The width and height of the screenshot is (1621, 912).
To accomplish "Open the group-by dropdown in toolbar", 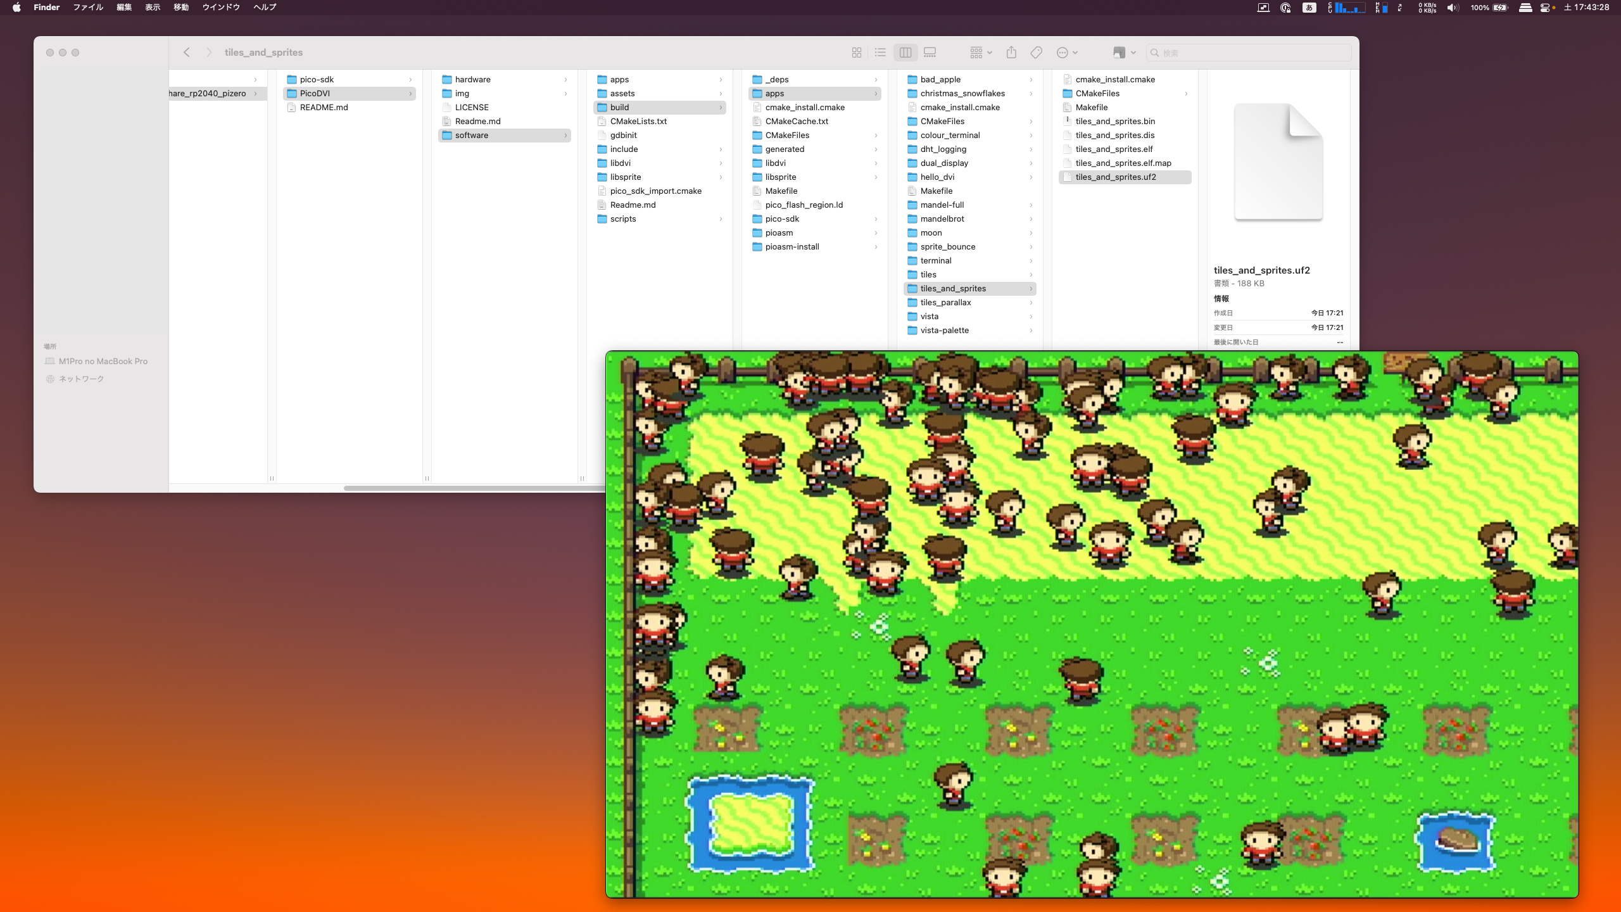I will 980,53.
